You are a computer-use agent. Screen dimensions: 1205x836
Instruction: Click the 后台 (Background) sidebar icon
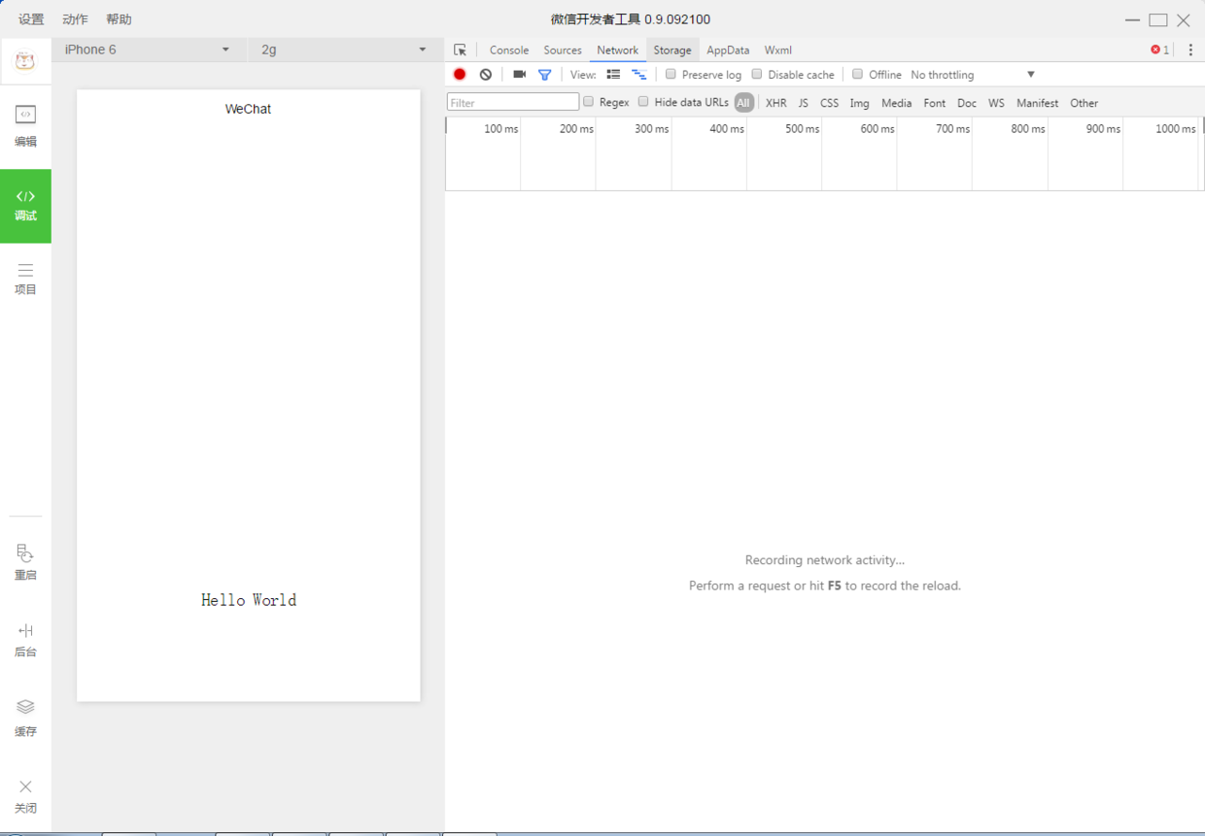[x=25, y=640]
